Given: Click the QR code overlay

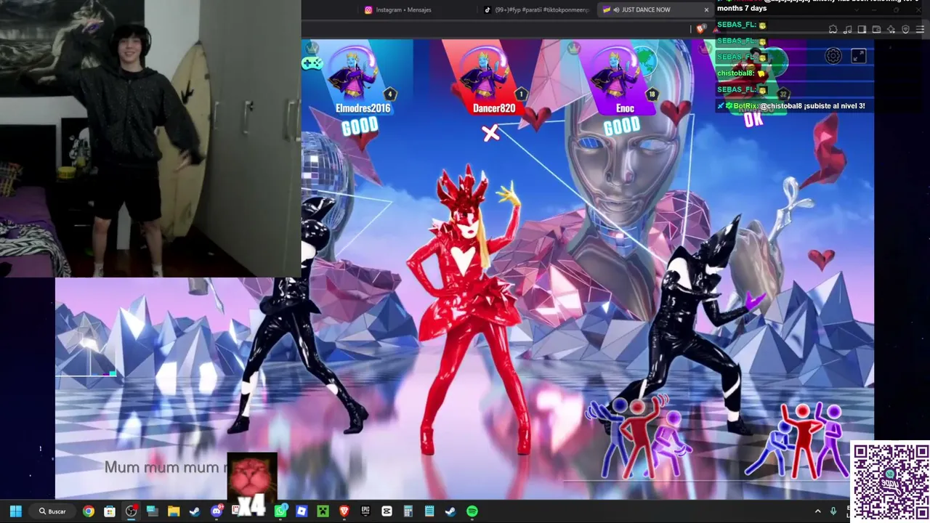Looking at the screenshot, I should [x=890, y=480].
